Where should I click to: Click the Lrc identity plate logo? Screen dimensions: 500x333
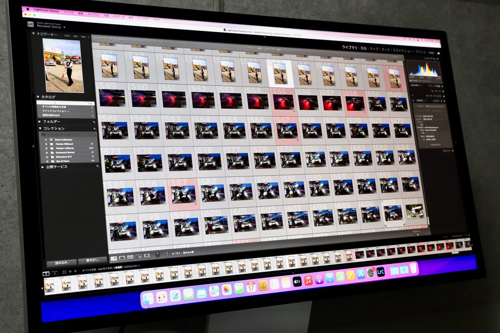[30, 25]
